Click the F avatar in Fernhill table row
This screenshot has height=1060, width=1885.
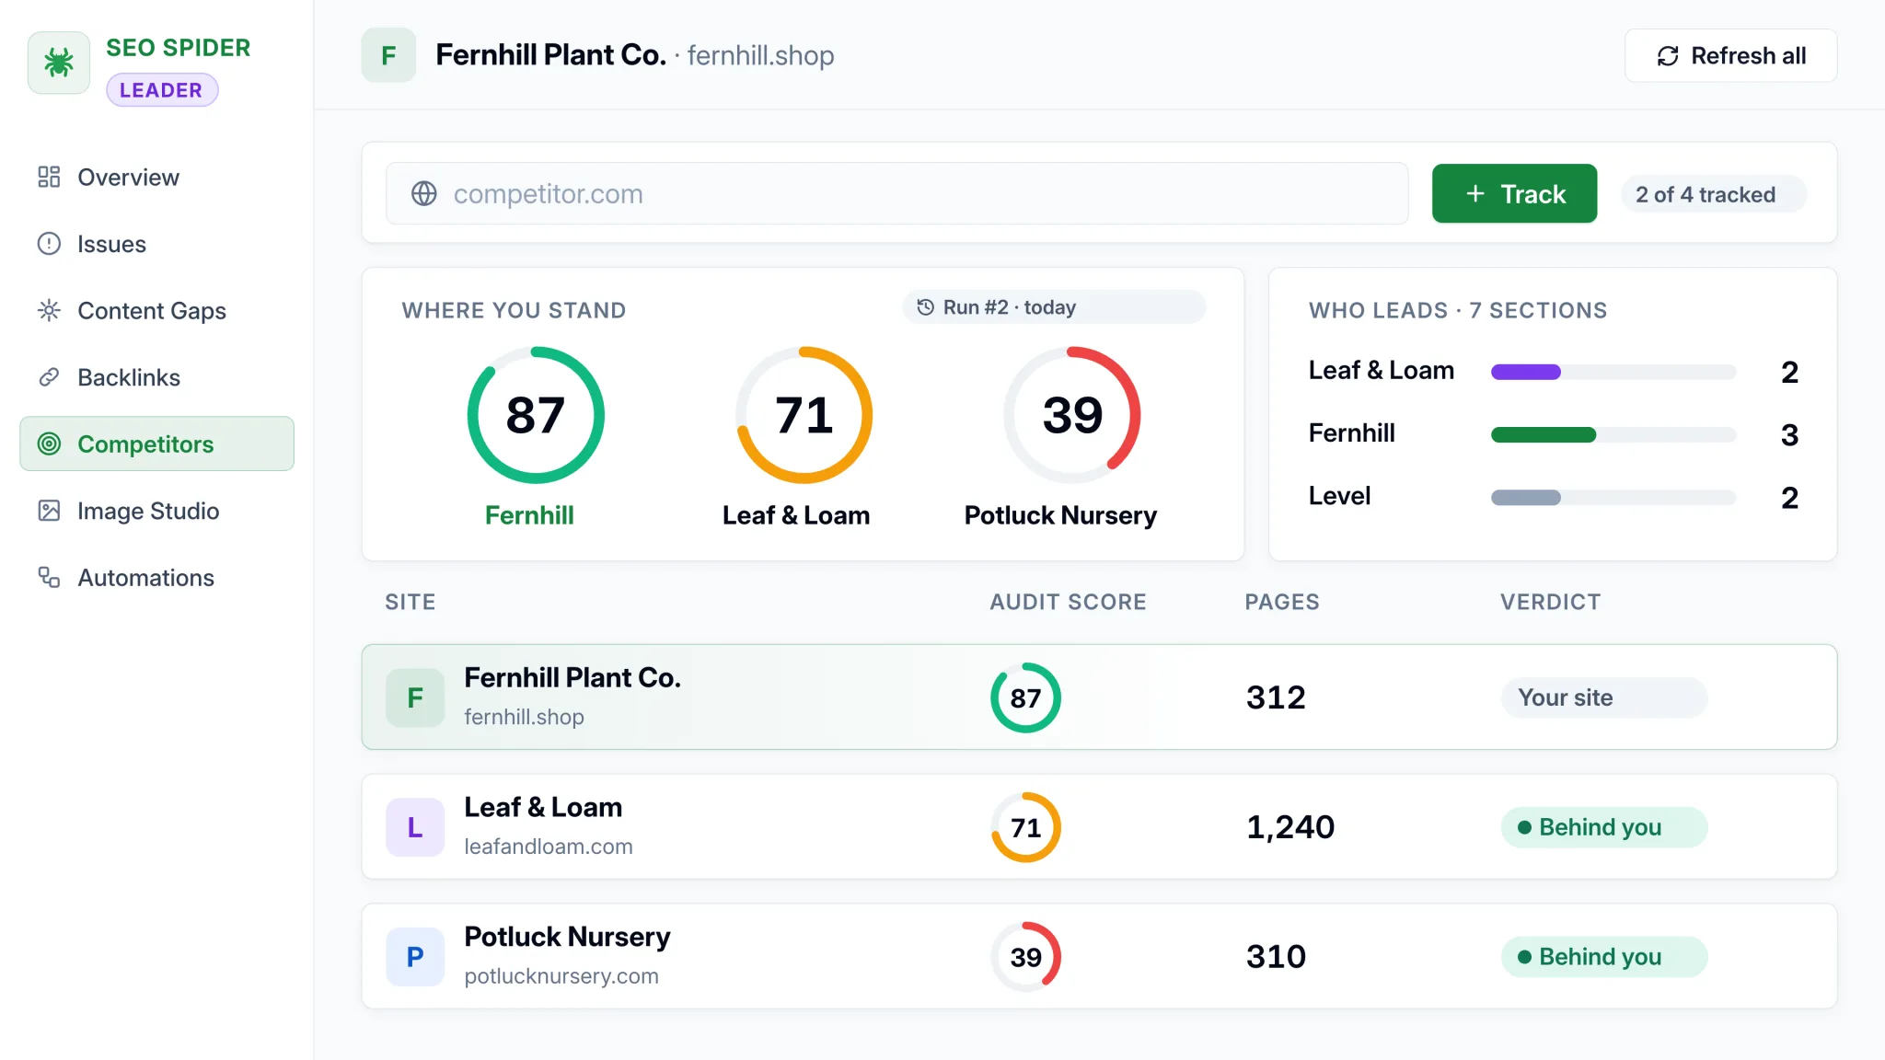coord(415,697)
